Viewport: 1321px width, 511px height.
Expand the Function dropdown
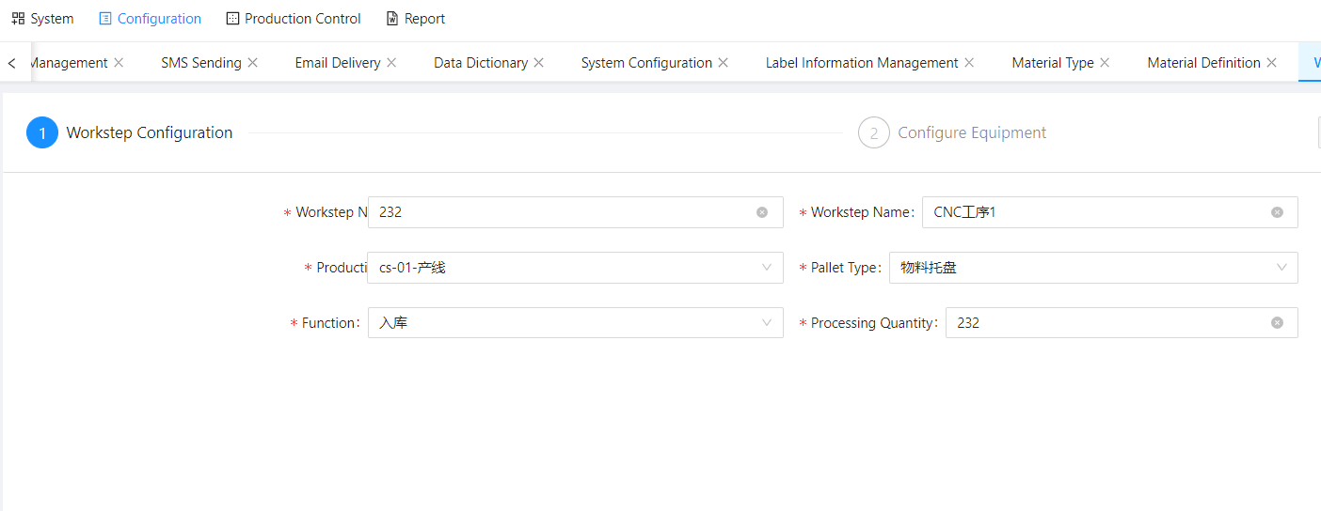point(575,323)
